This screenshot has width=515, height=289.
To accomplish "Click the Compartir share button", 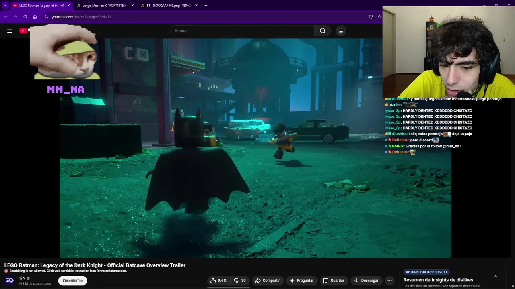I will pos(268,281).
